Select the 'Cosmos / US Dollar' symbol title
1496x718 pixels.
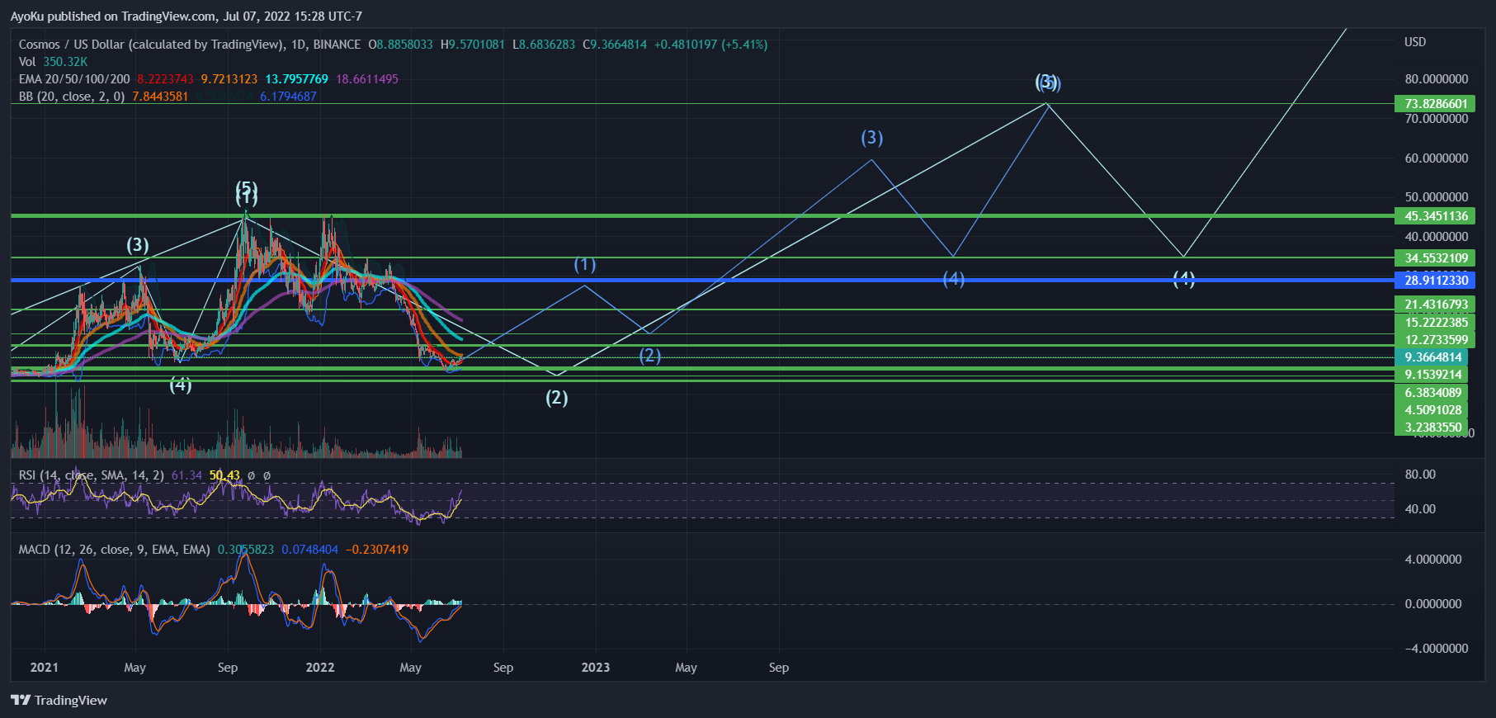tap(71, 45)
